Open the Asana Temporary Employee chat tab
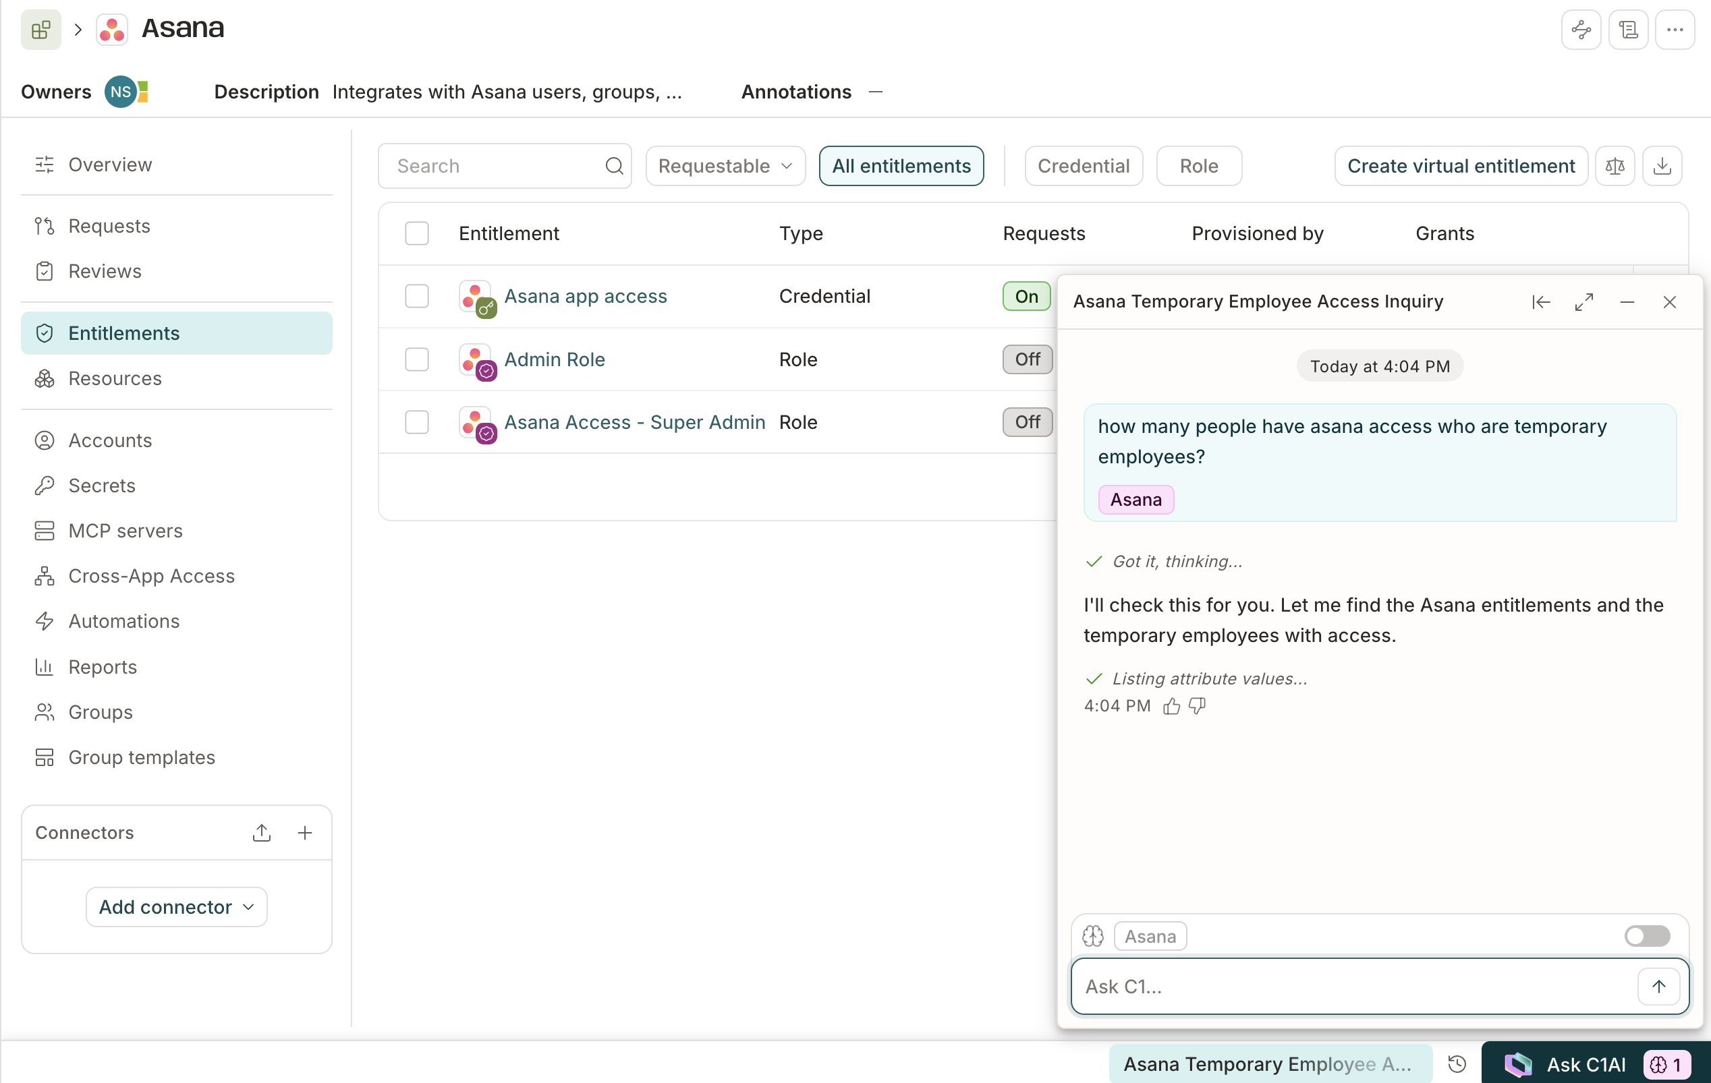 pos(1270,1064)
